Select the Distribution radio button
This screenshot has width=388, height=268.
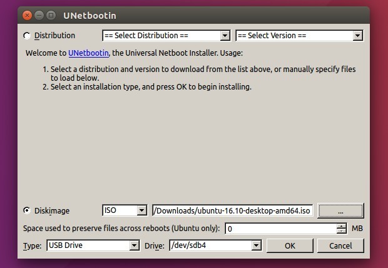tap(27, 36)
